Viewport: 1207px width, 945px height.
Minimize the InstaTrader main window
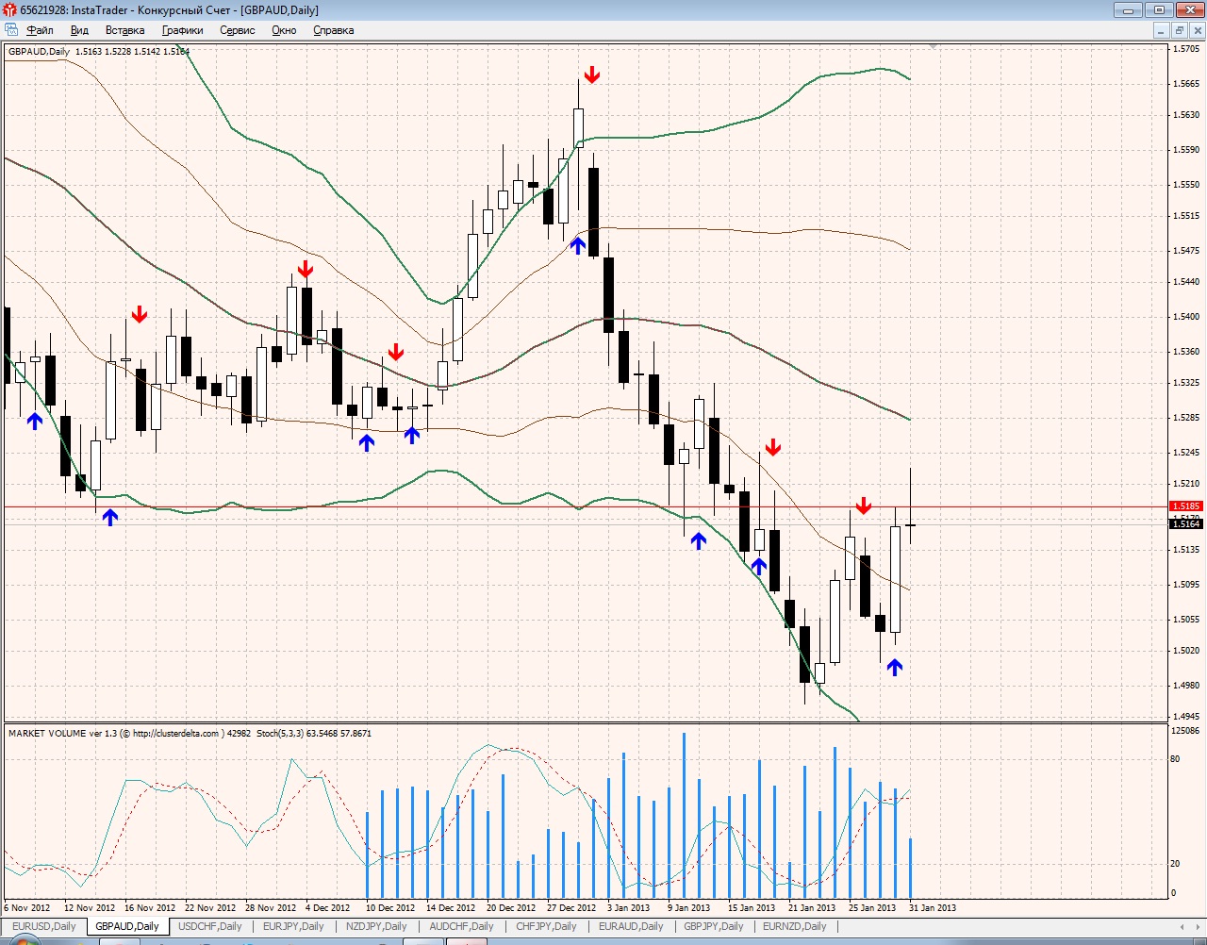point(1128,10)
